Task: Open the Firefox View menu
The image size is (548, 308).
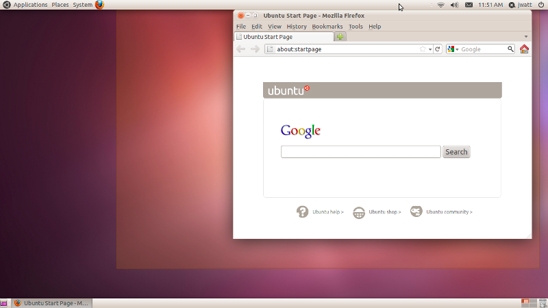Action: [275, 27]
